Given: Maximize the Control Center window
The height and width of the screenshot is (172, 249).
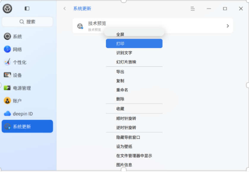Looking at the screenshot, I should [225, 9].
